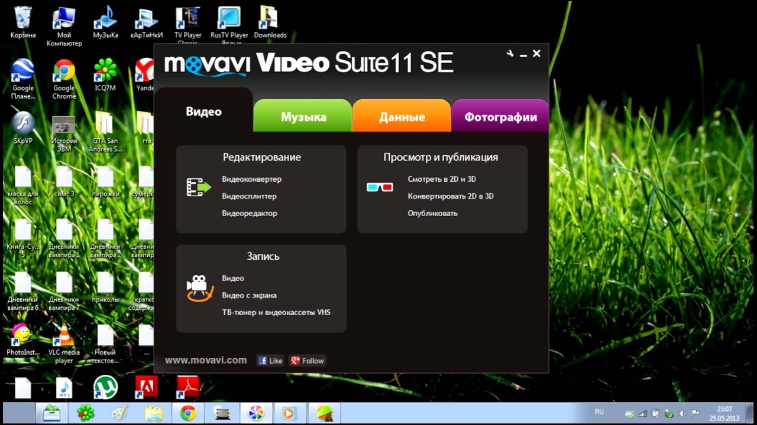The image size is (757, 425).
Task: Open Видеоредактор
Action: (x=250, y=213)
